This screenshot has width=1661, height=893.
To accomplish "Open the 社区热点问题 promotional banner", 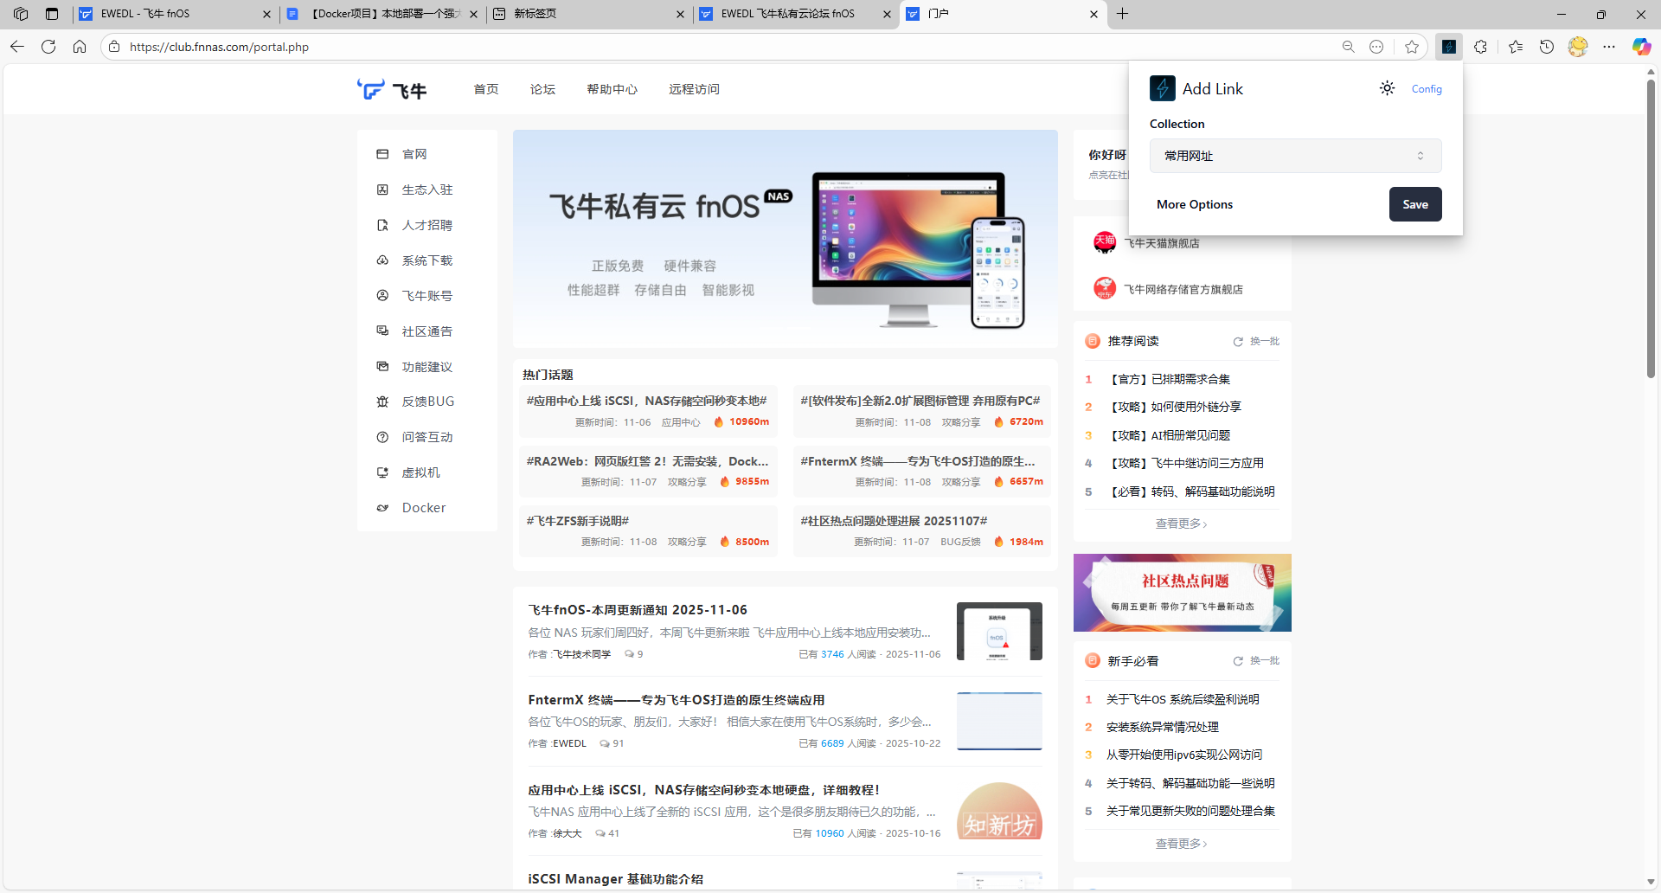I will tap(1183, 593).
